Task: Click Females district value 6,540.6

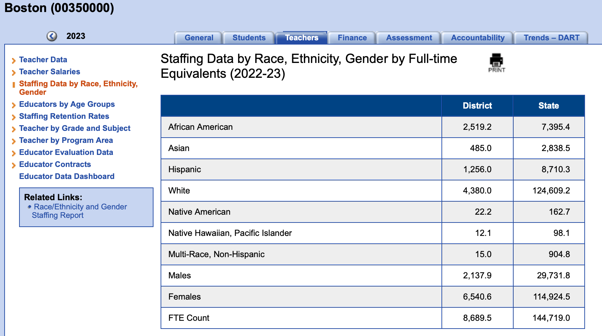Action: pos(477,297)
